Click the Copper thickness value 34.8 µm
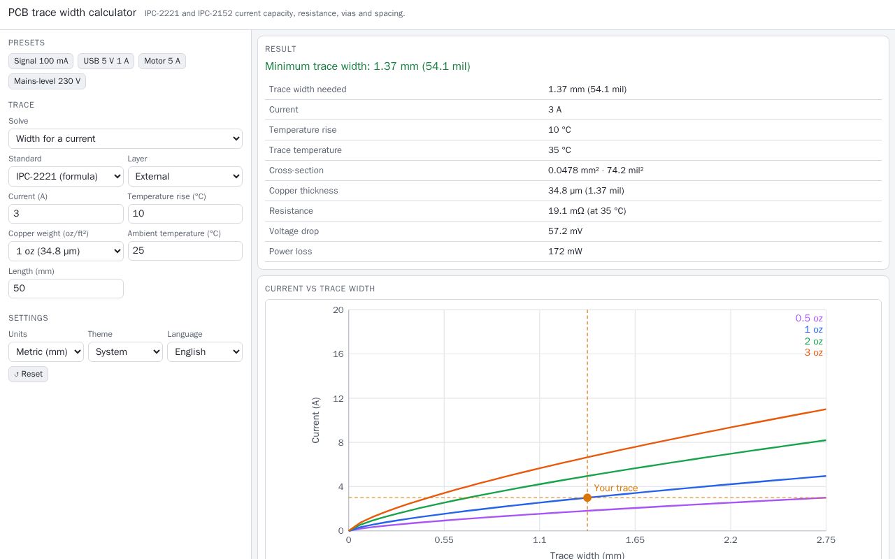Image resolution: width=895 pixels, height=559 pixels. click(586, 191)
